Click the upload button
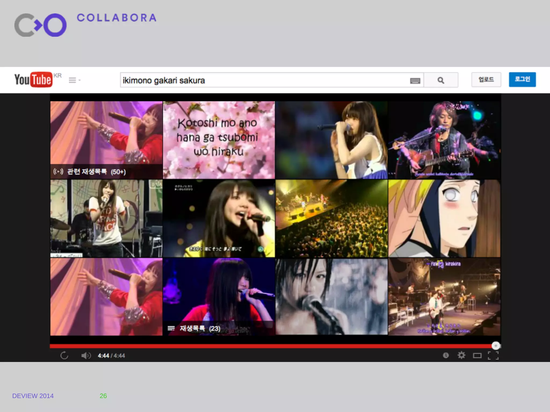This screenshot has width=550, height=412. (486, 79)
